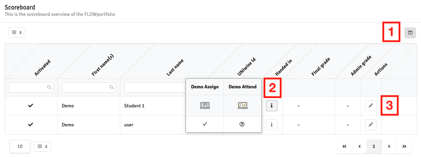Select page 1 in pagination

coord(374,146)
